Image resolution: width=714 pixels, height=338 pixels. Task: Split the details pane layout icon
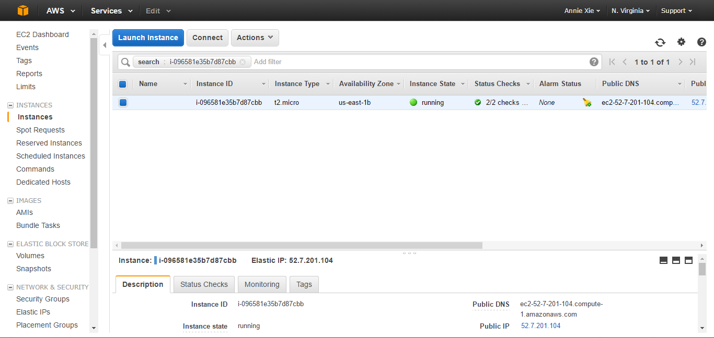point(676,260)
